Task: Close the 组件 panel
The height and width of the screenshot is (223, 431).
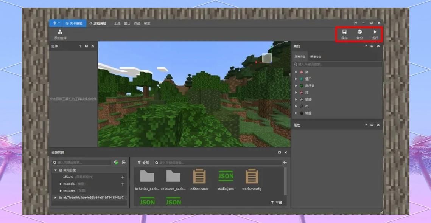Action: 93,46
